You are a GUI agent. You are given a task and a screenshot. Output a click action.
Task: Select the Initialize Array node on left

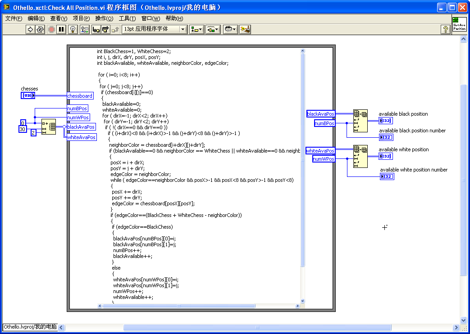[x=49, y=126]
